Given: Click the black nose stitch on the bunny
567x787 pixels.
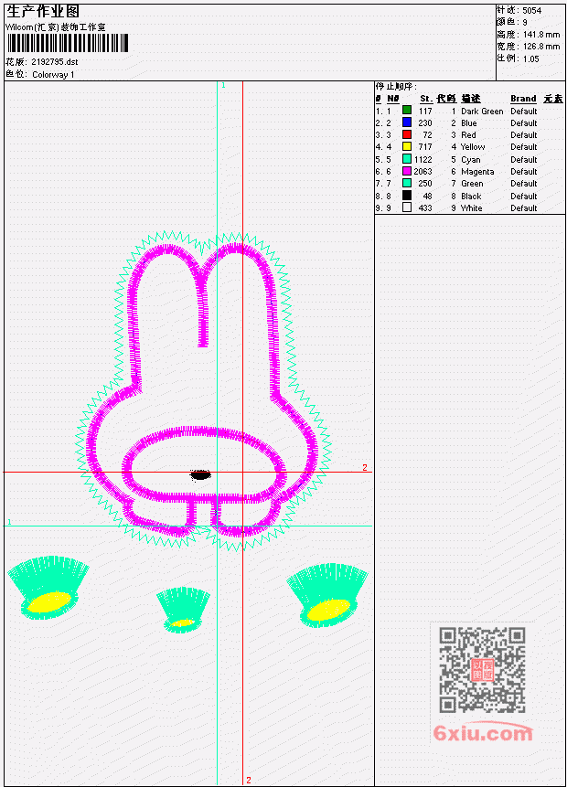Looking at the screenshot, I should pos(200,474).
